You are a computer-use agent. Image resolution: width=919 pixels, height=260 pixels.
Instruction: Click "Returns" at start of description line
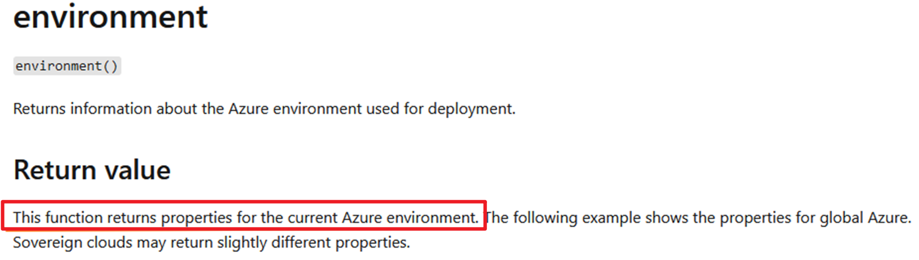click(39, 109)
